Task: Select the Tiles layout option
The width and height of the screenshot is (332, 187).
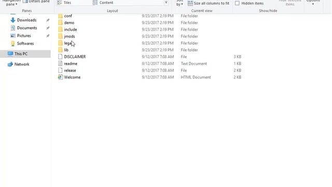Action: (x=64, y=3)
